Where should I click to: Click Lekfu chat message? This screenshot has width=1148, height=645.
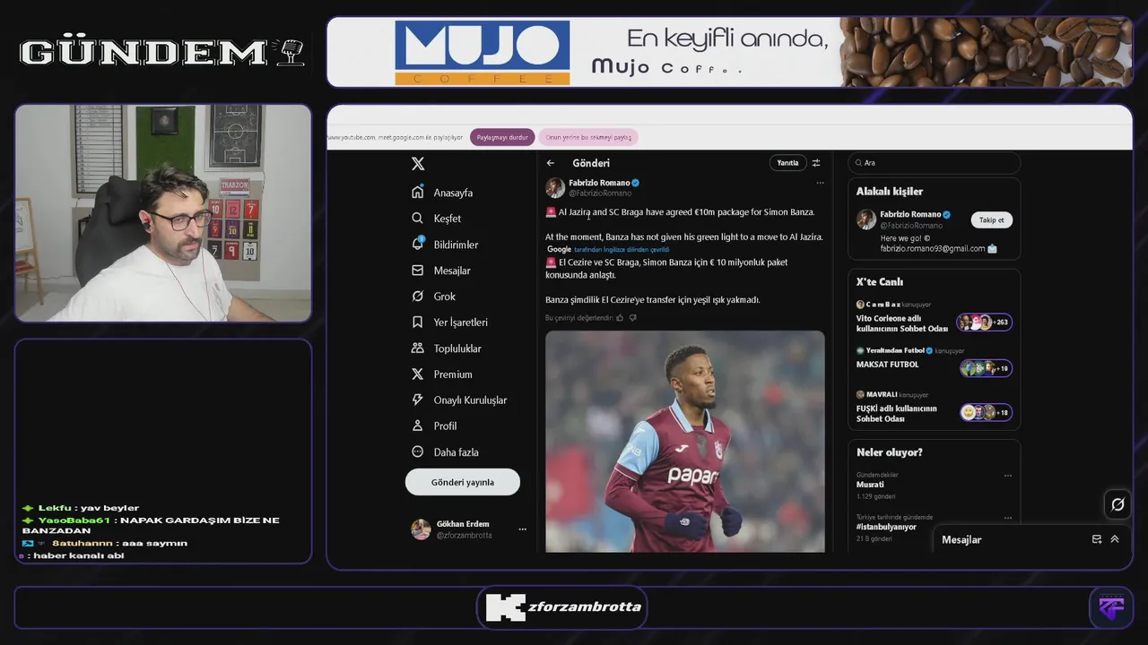(x=81, y=508)
